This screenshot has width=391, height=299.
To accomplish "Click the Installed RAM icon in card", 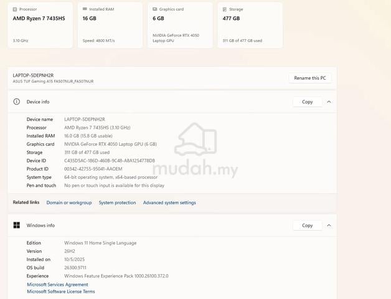I will (x=85, y=9).
